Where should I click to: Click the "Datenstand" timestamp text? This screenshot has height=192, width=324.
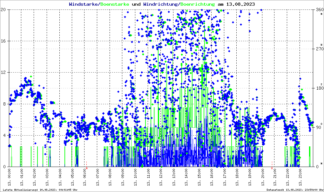pos(294,190)
